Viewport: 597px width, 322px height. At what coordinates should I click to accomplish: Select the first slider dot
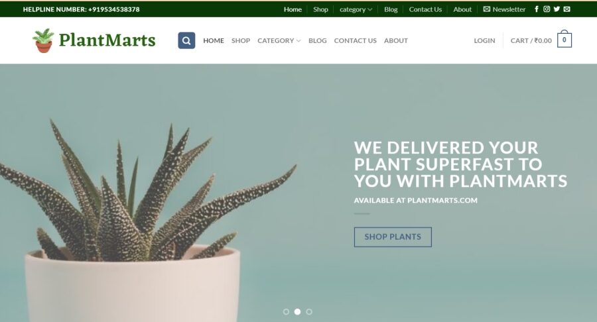pos(286,312)
